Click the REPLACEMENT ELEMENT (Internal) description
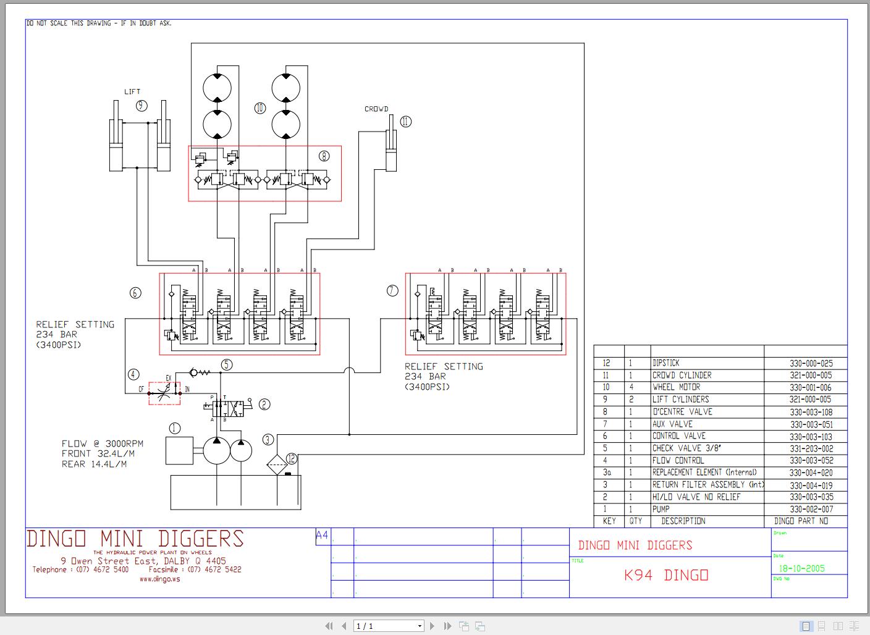This screenshot has height=635, width=870. click(704, 473)
